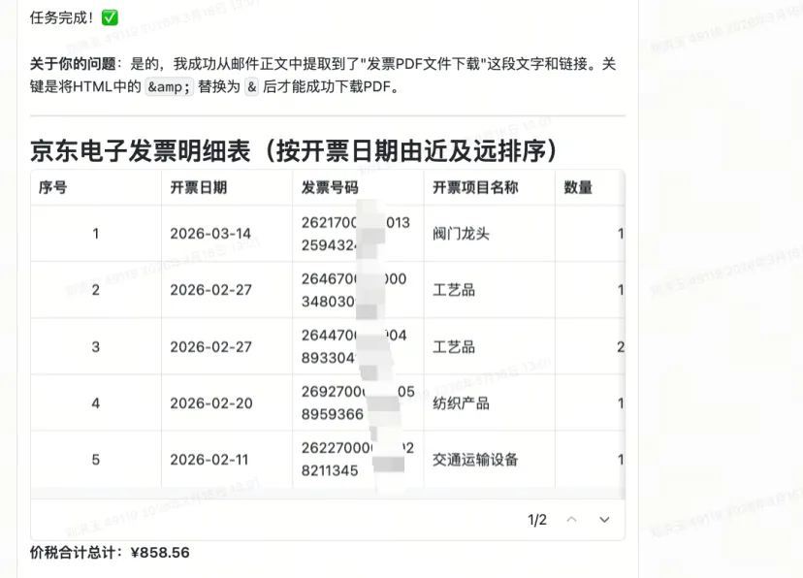The width and height of the screenshot is (803, 578).
Task: Click the bold text 关于你的问题
Action: tap(73, 64)
